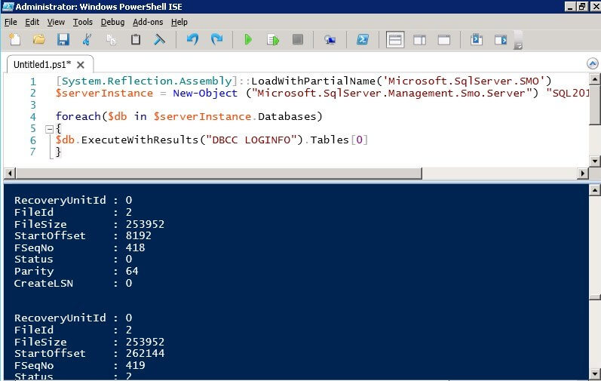Create a new script with the New icon

[14, 39]
